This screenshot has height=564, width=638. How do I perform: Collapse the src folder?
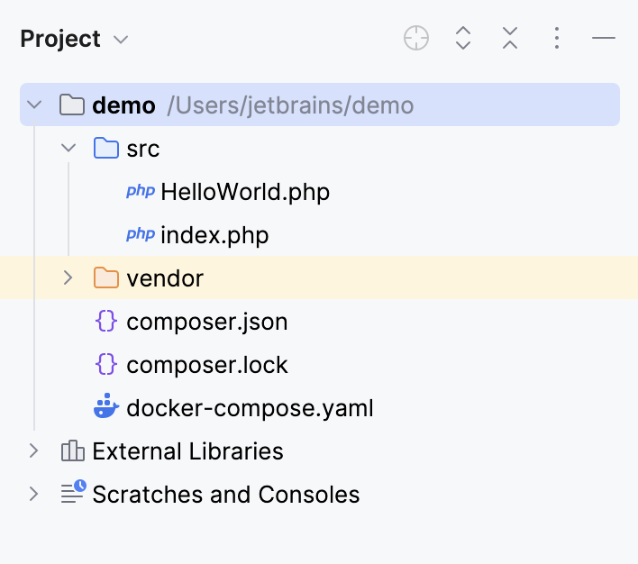tap(68, 148)
